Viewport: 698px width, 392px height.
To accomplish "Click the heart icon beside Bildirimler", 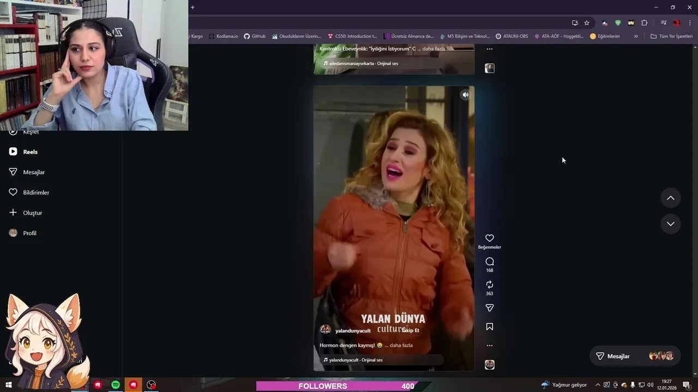I will coord(13,192).
